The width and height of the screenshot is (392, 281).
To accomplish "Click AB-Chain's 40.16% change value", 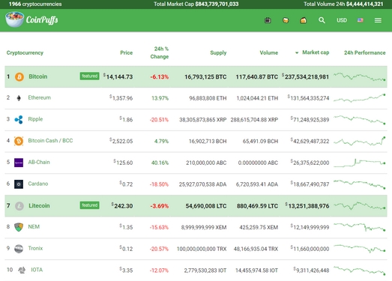I will 160,163.
